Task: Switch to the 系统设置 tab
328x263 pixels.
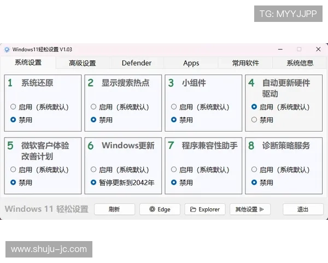Action: click(x=28, y=62)
